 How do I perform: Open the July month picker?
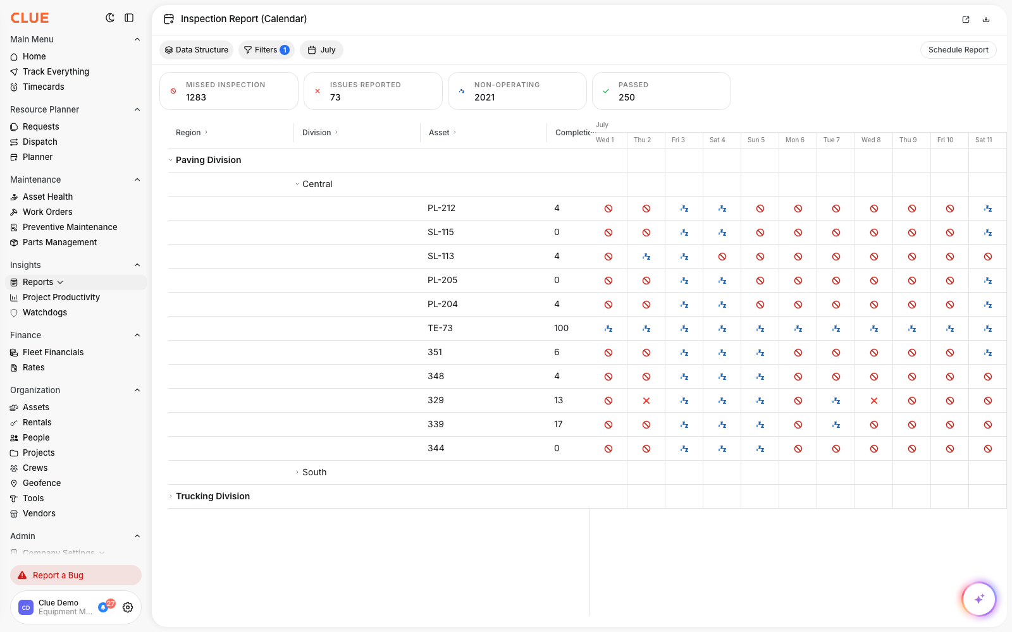coord(321,50)
